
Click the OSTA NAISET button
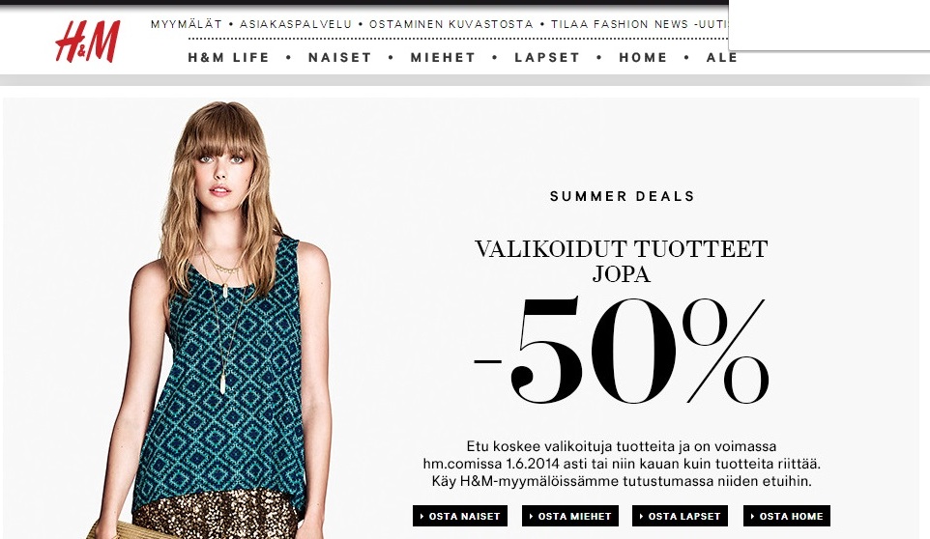(x=460, y=516)
